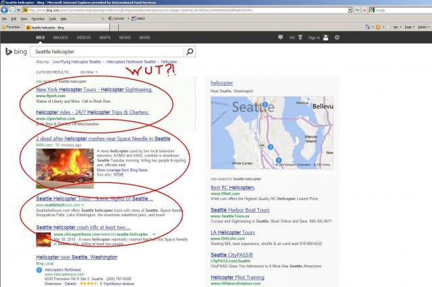The height and width of the screenshot is (287, 432).
Task: Open the Favorites star button
Action: tap(11, 27)
